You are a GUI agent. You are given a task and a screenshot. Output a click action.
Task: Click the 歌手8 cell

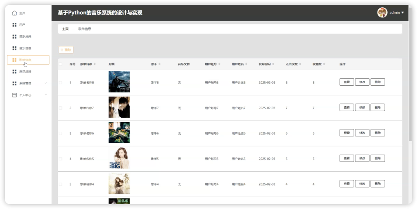155,83
